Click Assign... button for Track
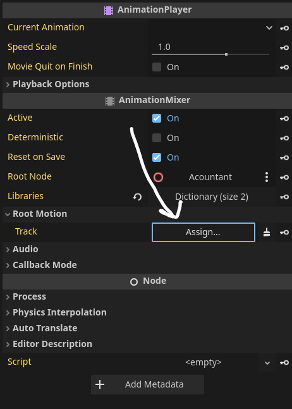The width and height of the screenshot is (292, 409). [204, 232]
